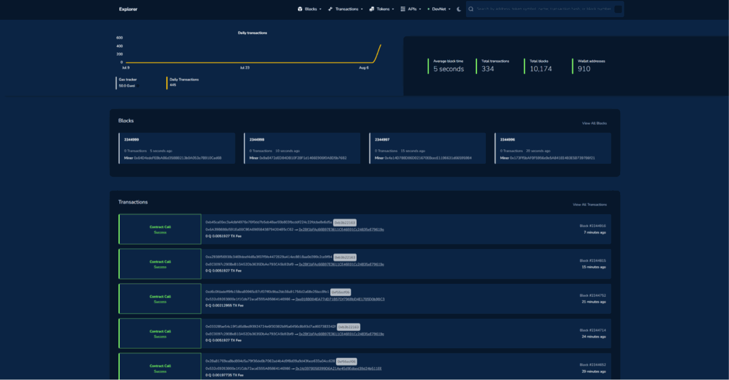729x380 pixels.
Task: Open the Block #2344652 link
Action: click(x=593, y=364)
